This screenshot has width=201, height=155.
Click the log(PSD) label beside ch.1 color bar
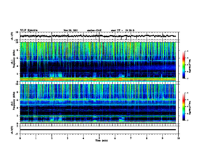190,66
